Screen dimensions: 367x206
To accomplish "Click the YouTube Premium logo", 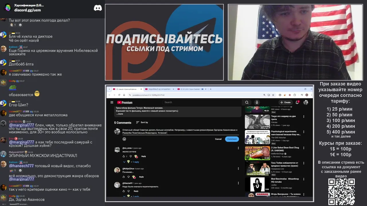I will 125,102.
